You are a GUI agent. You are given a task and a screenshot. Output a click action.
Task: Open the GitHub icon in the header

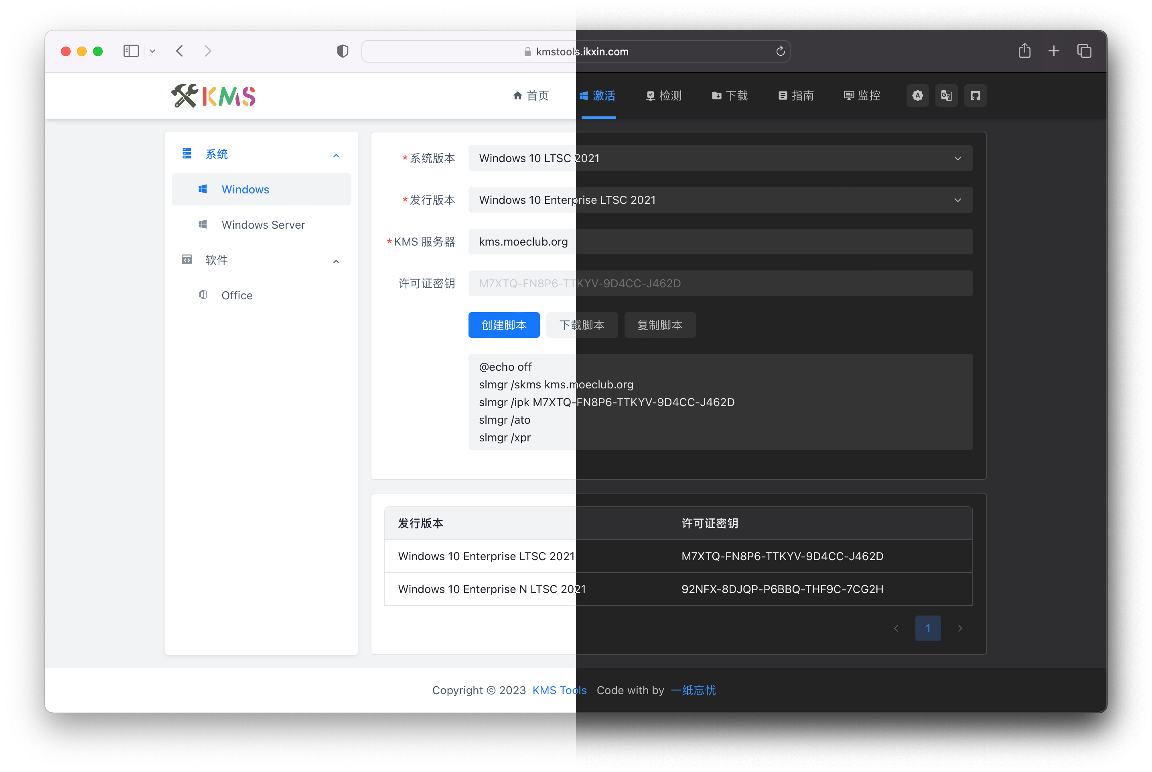[x=976, y=95]
